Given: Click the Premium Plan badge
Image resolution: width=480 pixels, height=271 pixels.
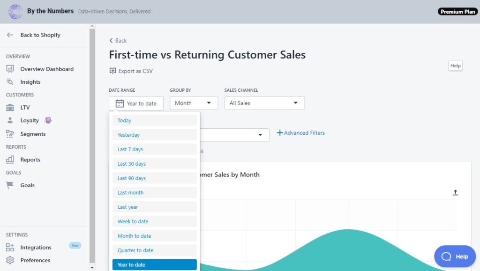Looking at the screenshot, I should click(x=457, y=12).
